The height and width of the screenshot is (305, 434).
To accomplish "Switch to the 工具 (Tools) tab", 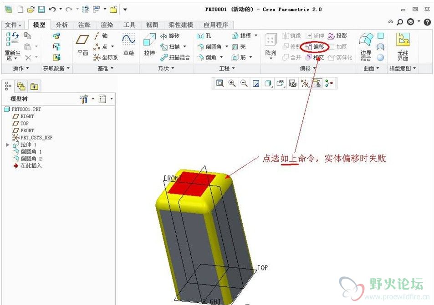I will pos(129,25).
